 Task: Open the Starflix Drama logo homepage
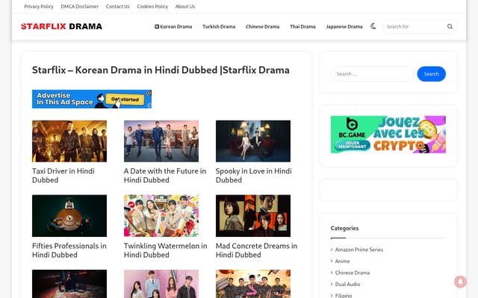[61, 27]
